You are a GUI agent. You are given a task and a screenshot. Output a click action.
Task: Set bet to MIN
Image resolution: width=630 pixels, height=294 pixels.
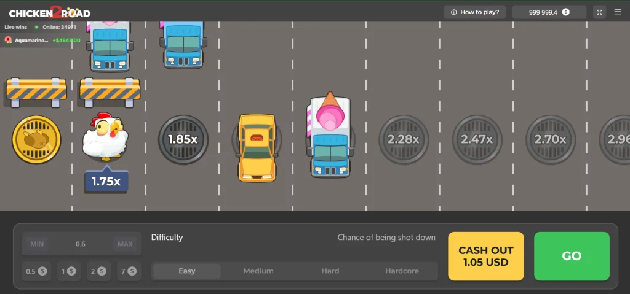pyautogui.click(x=37, y=244)
